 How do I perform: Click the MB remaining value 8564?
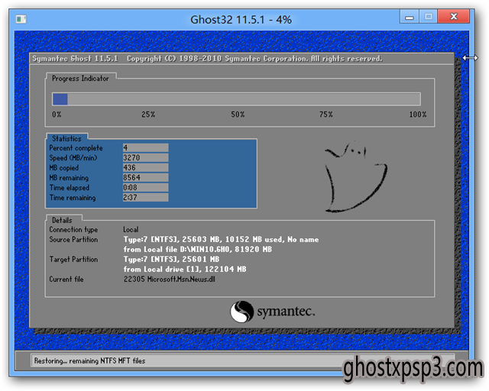click(145, 178)
